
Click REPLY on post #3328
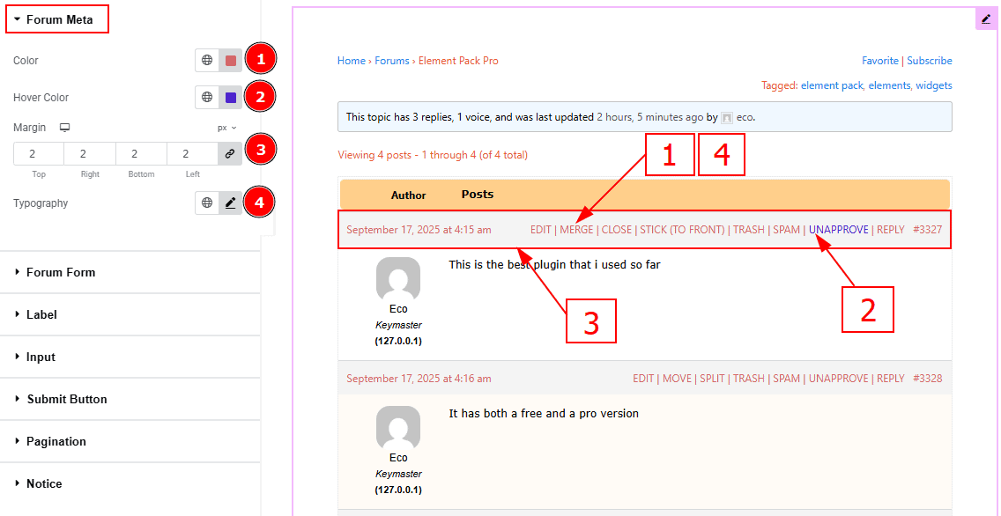click(x=891, y=379)
